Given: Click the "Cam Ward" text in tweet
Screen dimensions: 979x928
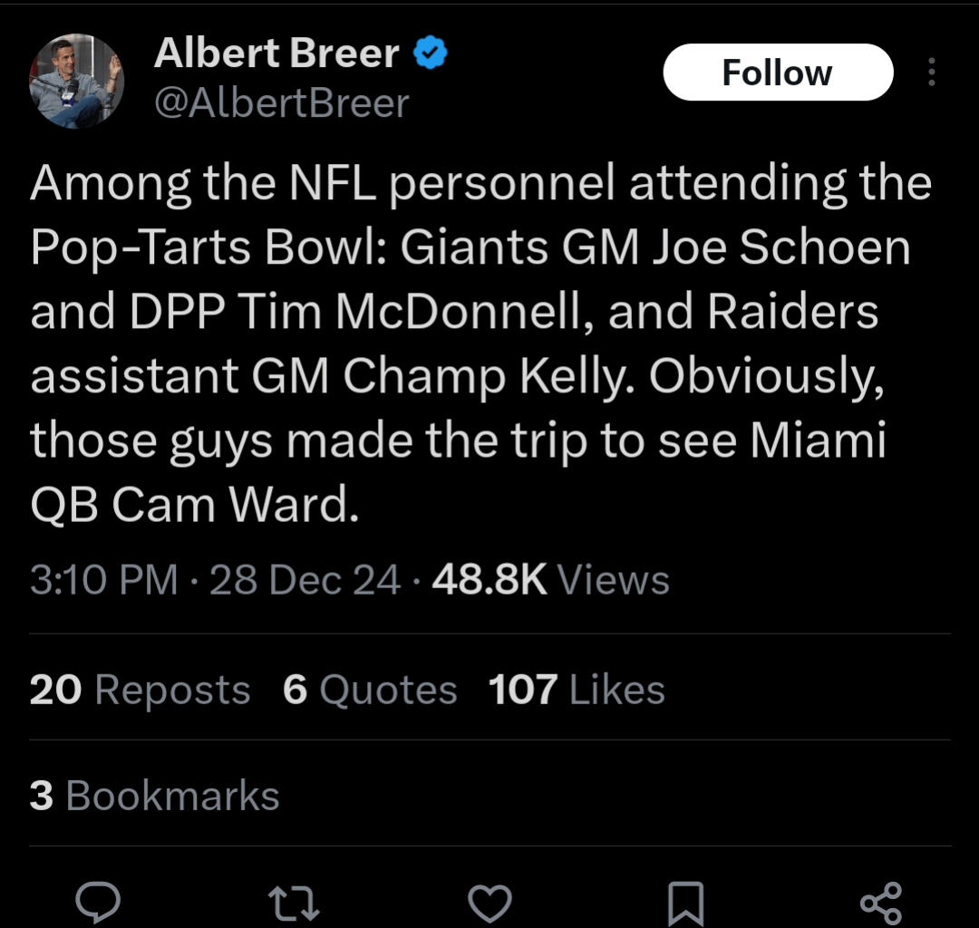Looking at the screenshot, I should (230, 505).
